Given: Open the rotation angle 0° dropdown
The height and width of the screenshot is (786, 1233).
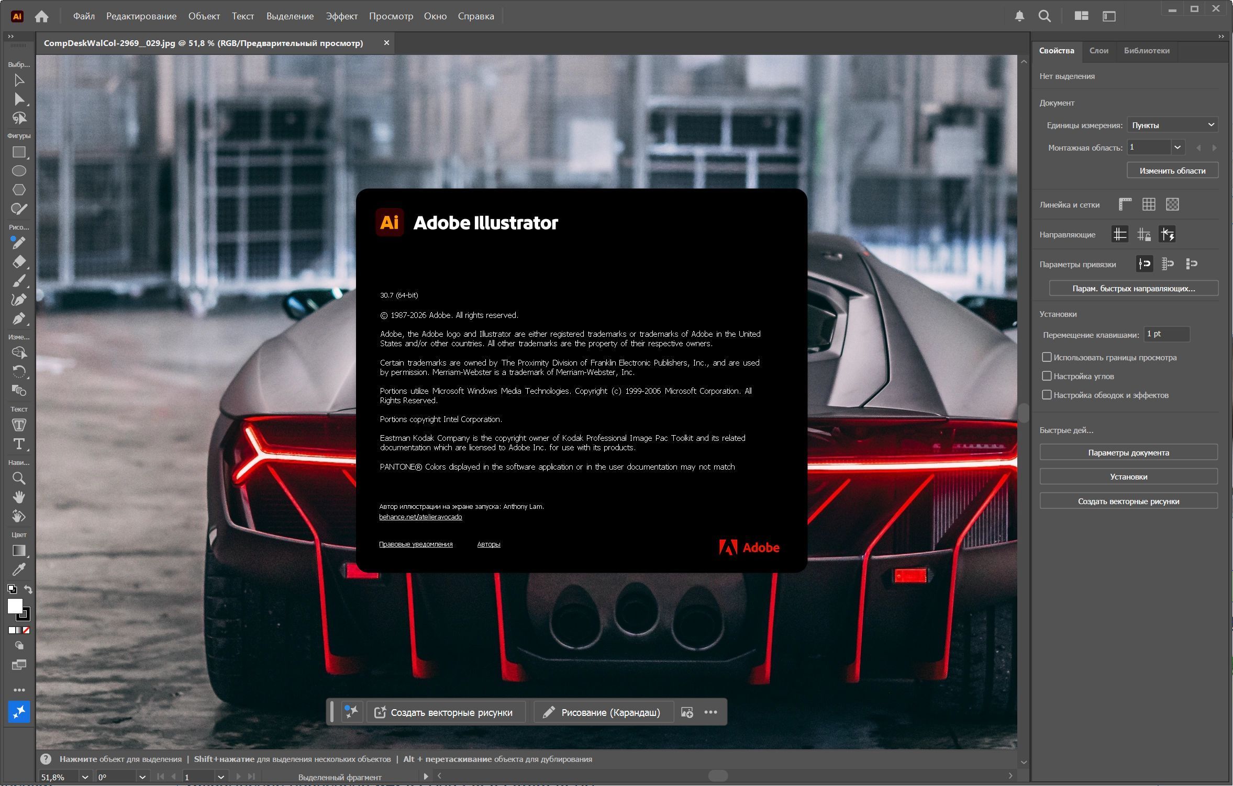Looking at the screenshot, I should tap(142, 777).
